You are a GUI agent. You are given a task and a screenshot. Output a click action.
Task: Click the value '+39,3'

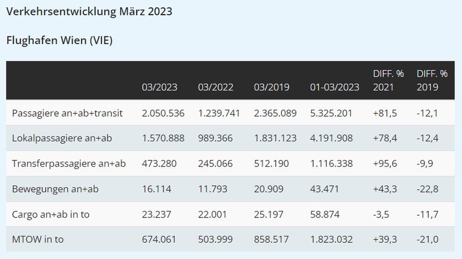pyautogui.click(x=385, y=239)
